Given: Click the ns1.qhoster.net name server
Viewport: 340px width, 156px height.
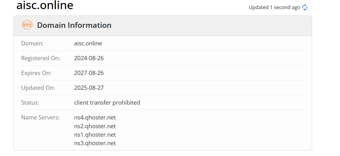Looking at the screenshot, I should [95, 135].
